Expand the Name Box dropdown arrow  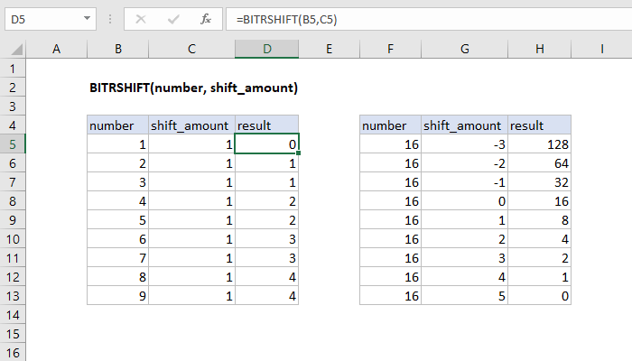pyautogui.click(x=87, y=19)
